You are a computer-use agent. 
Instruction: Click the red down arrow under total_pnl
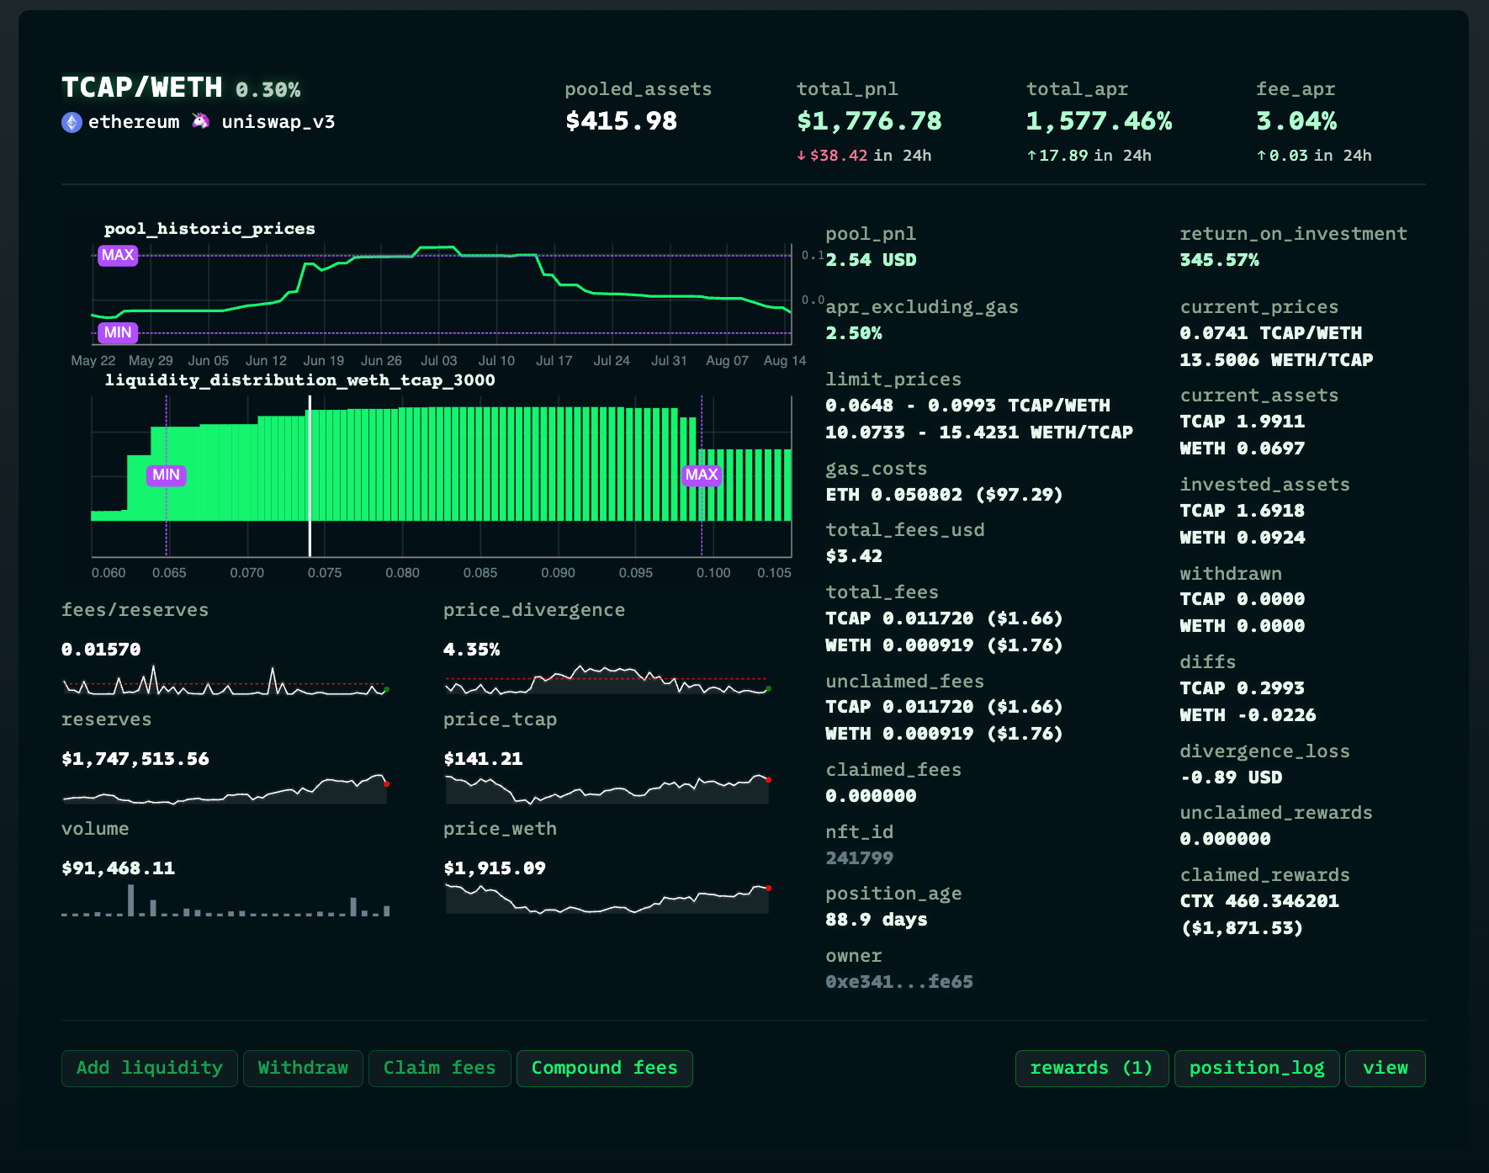pos(801,156)
